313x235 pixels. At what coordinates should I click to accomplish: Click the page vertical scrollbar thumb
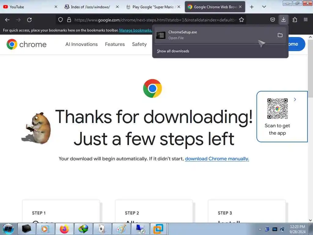[310, 69]
